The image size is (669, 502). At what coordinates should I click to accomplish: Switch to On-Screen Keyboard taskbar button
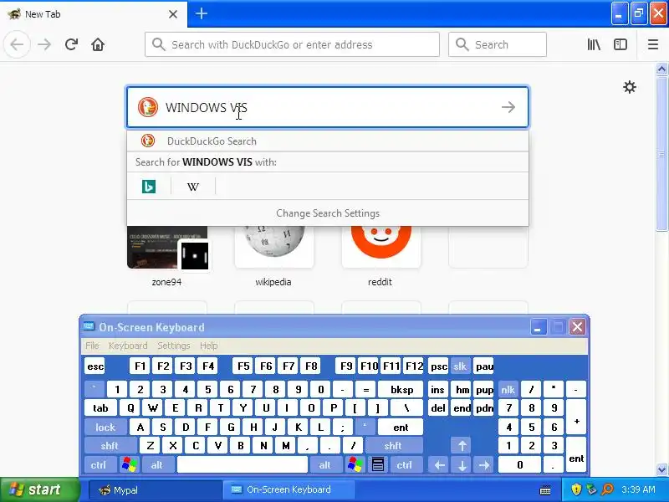[289, 490]
